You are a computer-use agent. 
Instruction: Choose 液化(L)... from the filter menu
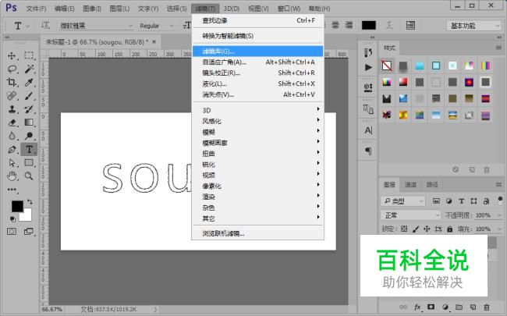click(x=258, y=83)
